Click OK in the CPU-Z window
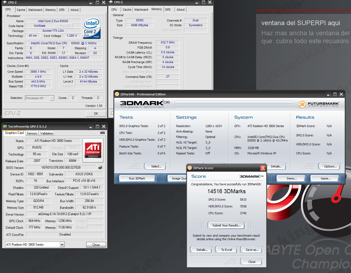 [x=96, y=113]
